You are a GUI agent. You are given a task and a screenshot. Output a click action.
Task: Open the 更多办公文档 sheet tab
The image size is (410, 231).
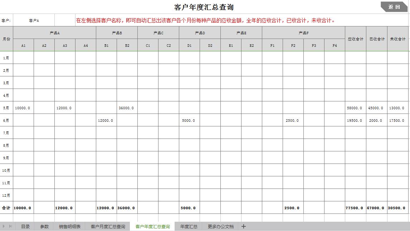[x=220, y=226]
